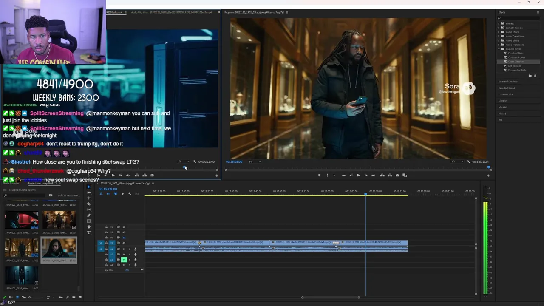Open the Essential Sound panel
544x306 pixels.
pos(507,88)
